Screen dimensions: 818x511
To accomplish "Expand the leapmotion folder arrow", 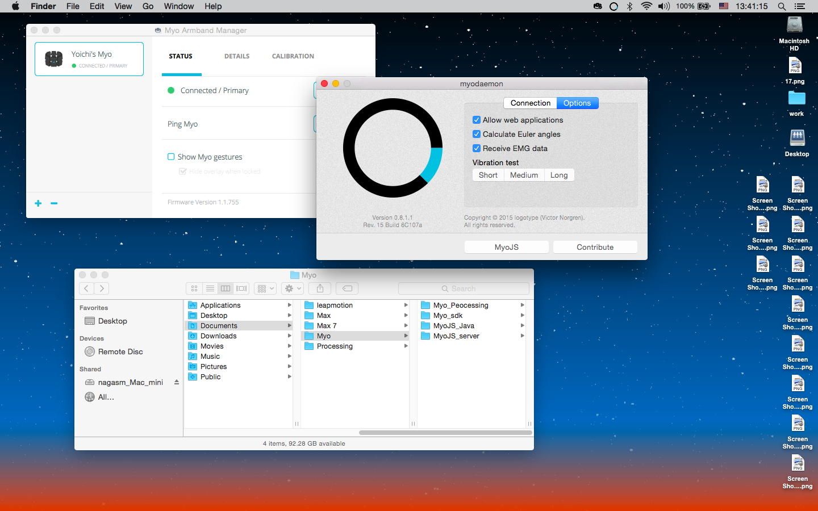I will point(406,305).
